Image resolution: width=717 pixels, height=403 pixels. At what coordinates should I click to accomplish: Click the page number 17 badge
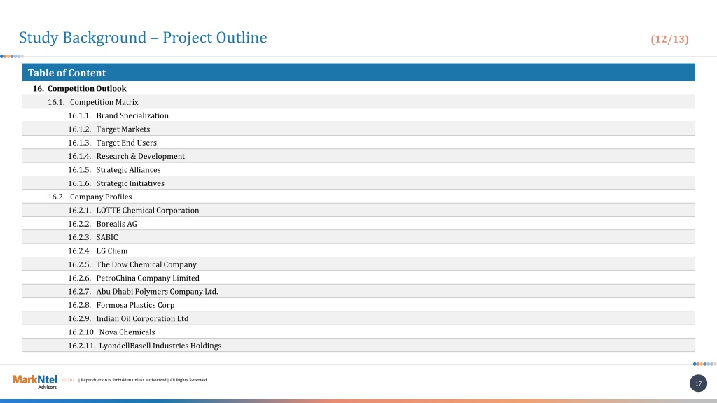pyautogui.click(x=698, y=383)
